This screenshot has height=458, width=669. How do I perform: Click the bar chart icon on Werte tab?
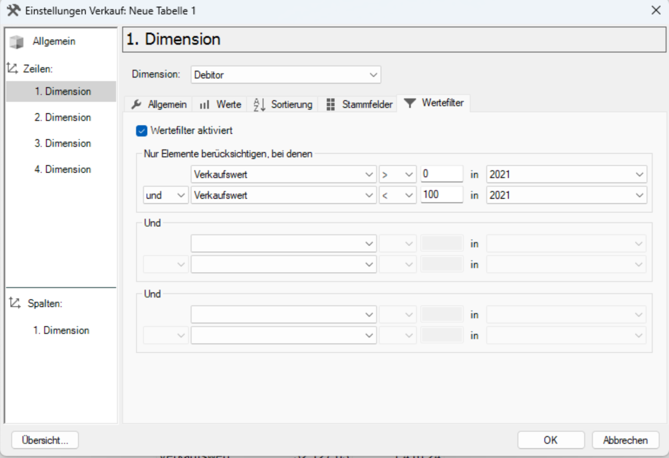coord(204,105)
